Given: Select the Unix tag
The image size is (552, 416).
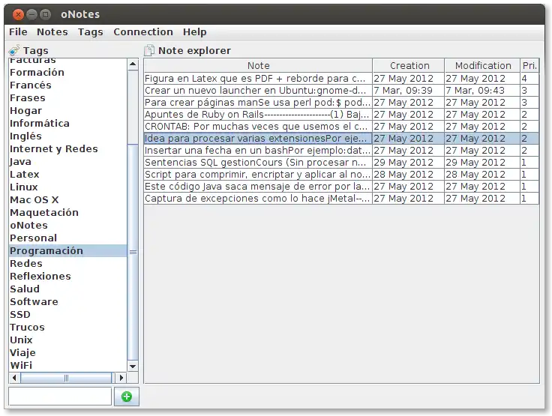Looking at the screenshot, I should 67,340.
